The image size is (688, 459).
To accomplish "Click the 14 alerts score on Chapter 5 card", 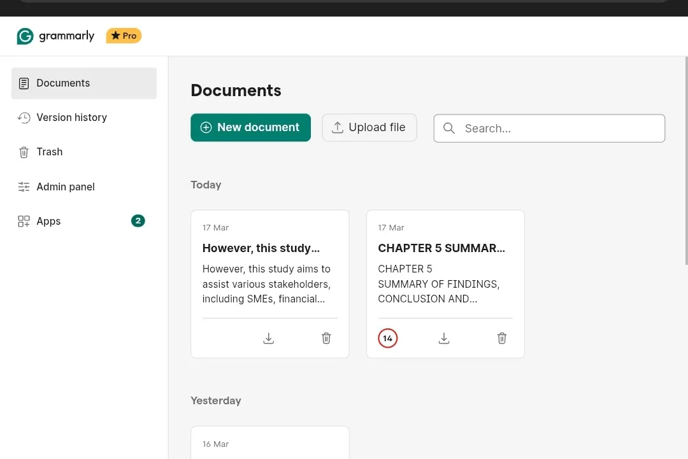I will (387, 338).
